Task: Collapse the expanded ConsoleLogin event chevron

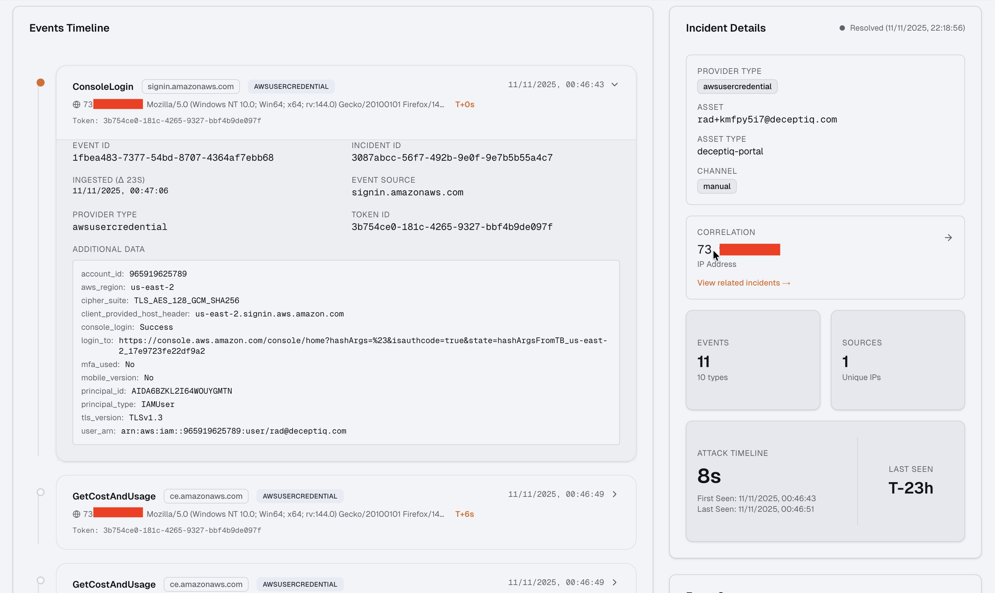Action: (x=615, y=85)
